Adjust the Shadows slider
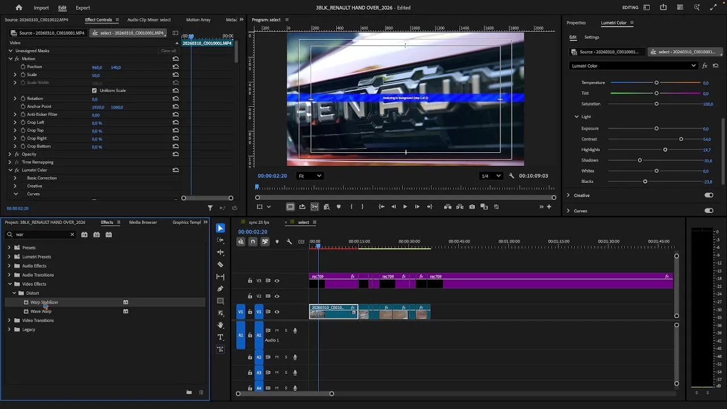 640,160
